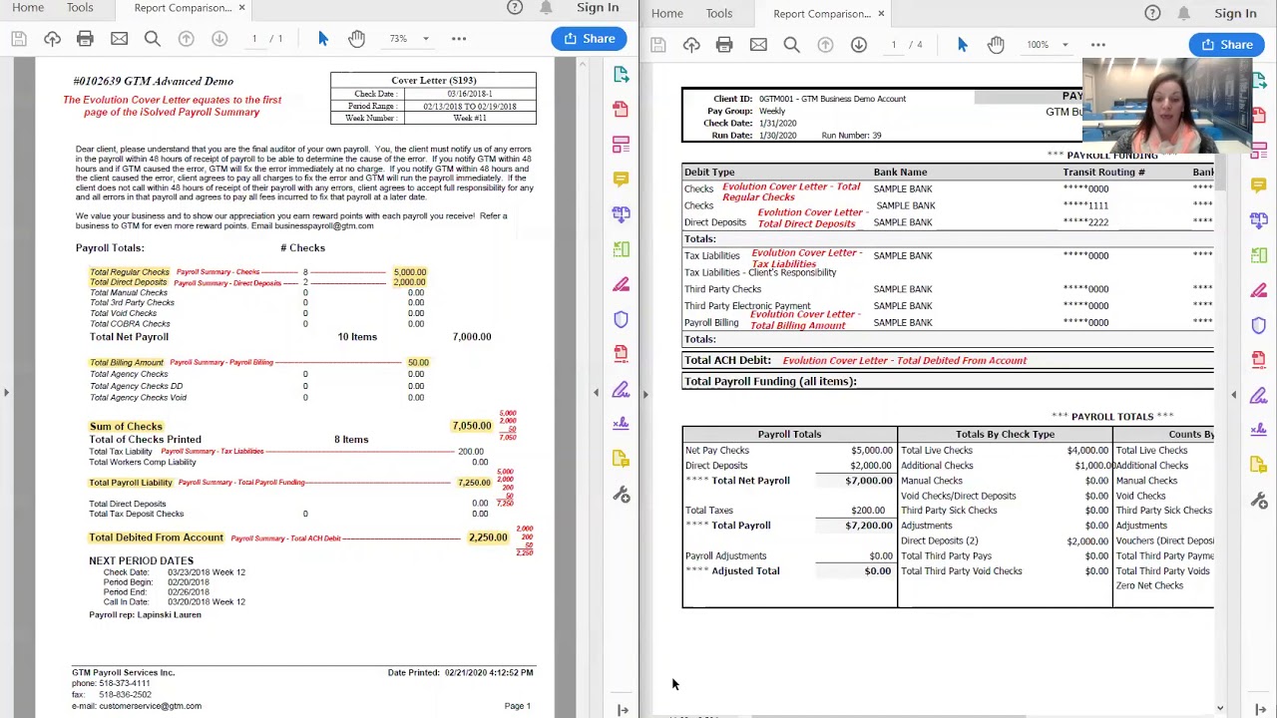Open Protect shield tool in right window sidebar
This screenshot has width=1277, height=718.
pyautogui.click(x=1259, y=325)
